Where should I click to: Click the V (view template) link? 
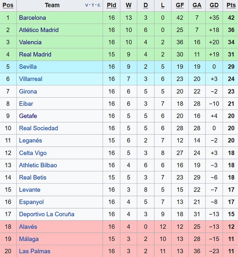(87, 6)
